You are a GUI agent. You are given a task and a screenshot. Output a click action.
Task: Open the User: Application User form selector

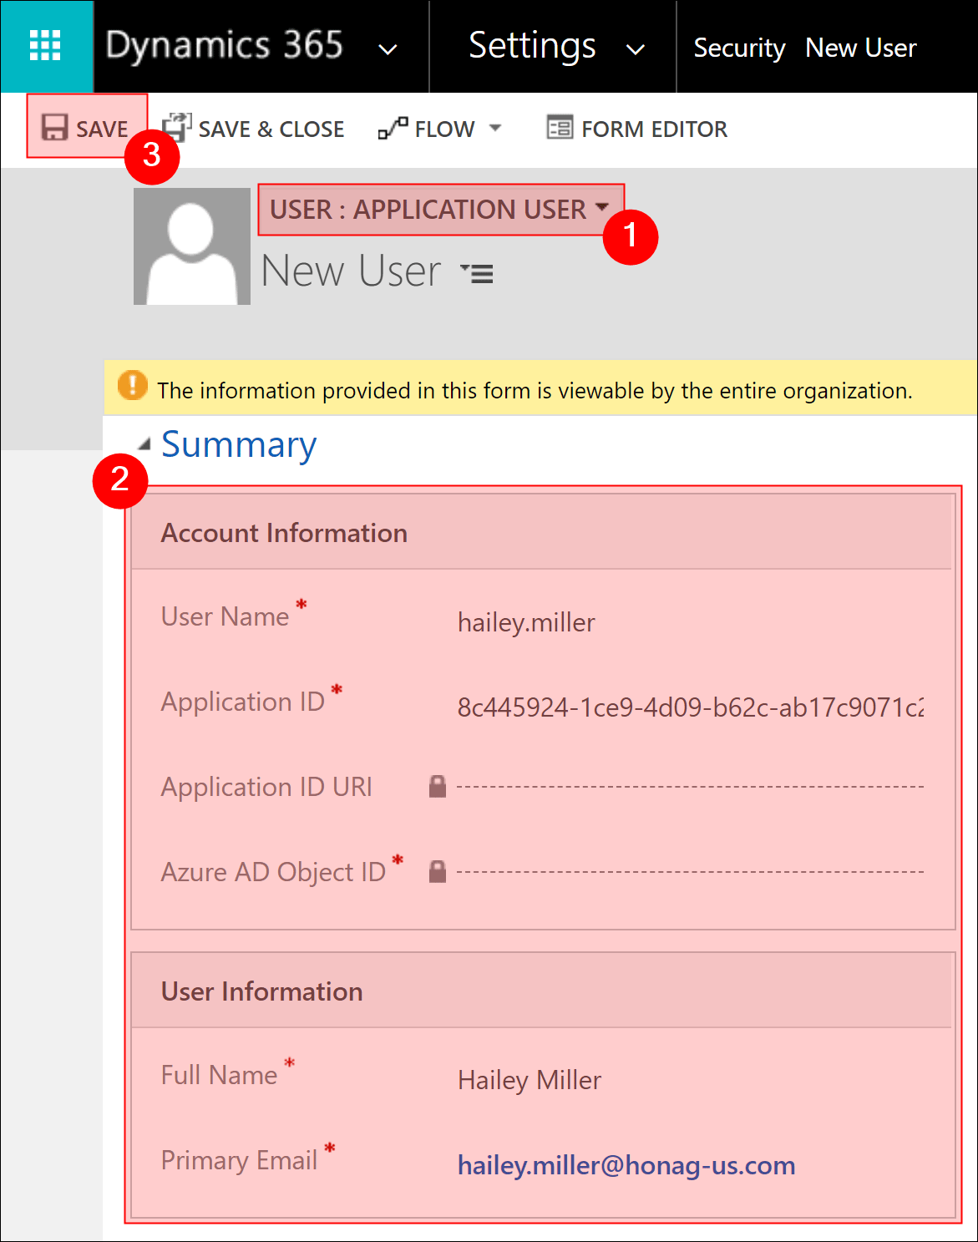tap(439, 210)
